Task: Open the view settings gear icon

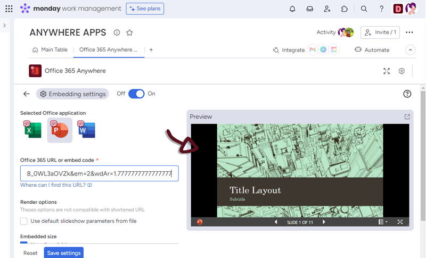Action: tap(402, 71)
